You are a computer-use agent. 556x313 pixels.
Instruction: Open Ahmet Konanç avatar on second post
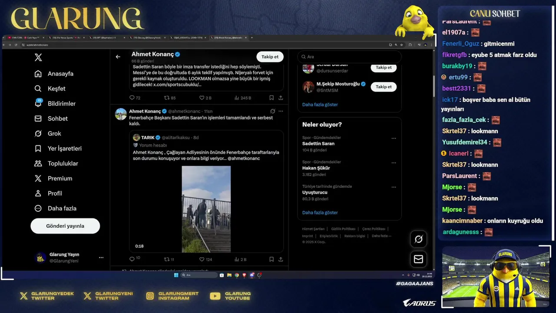[121, 114]
